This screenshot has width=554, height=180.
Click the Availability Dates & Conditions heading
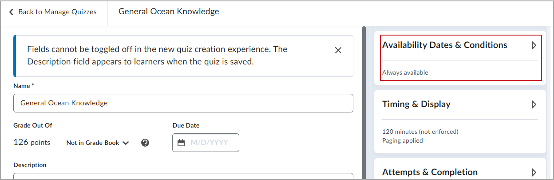[x=445, y=45]
